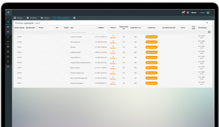Screen dimensions: 219x127
Task: Click the star rating in row 107571
Action: tap(113, 84)
